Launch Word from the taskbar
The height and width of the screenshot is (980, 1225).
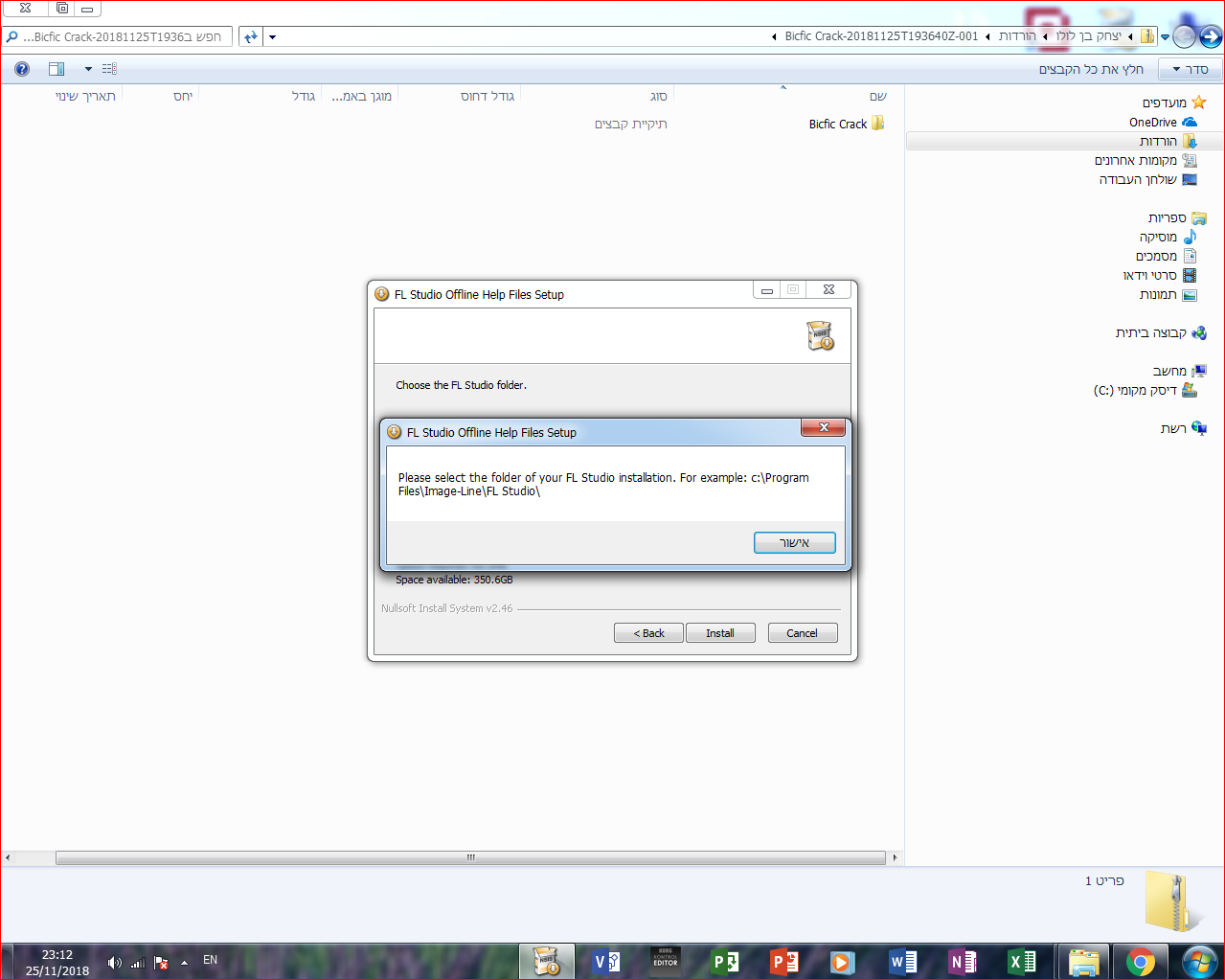pos(902,961)
